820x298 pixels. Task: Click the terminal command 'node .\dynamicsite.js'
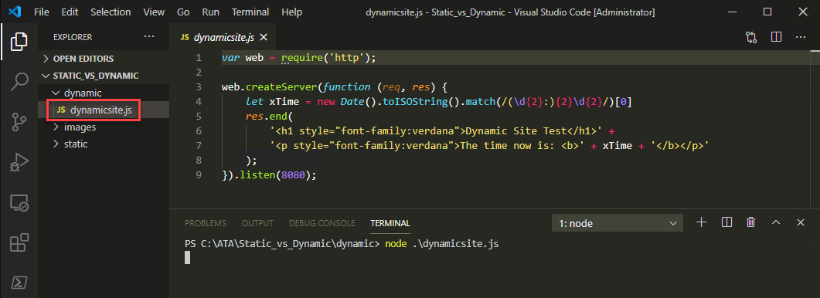tap(442, 244)
